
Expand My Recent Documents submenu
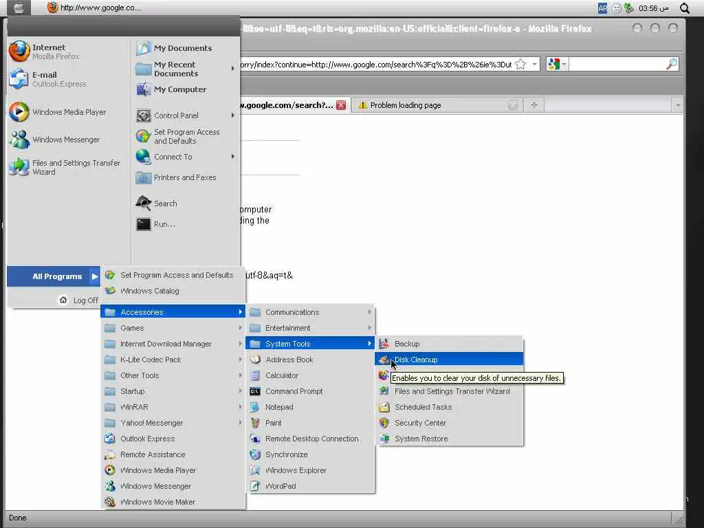pyautogui.click(x=232, y=69)
